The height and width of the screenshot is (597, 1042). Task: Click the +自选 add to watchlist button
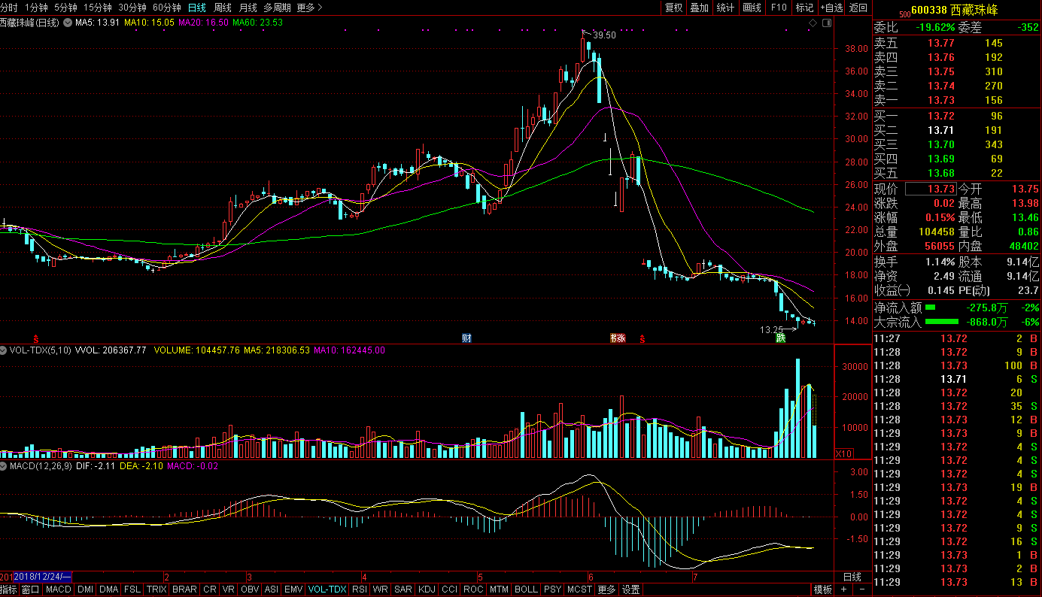pyautogui.click(x=831, y=8)
